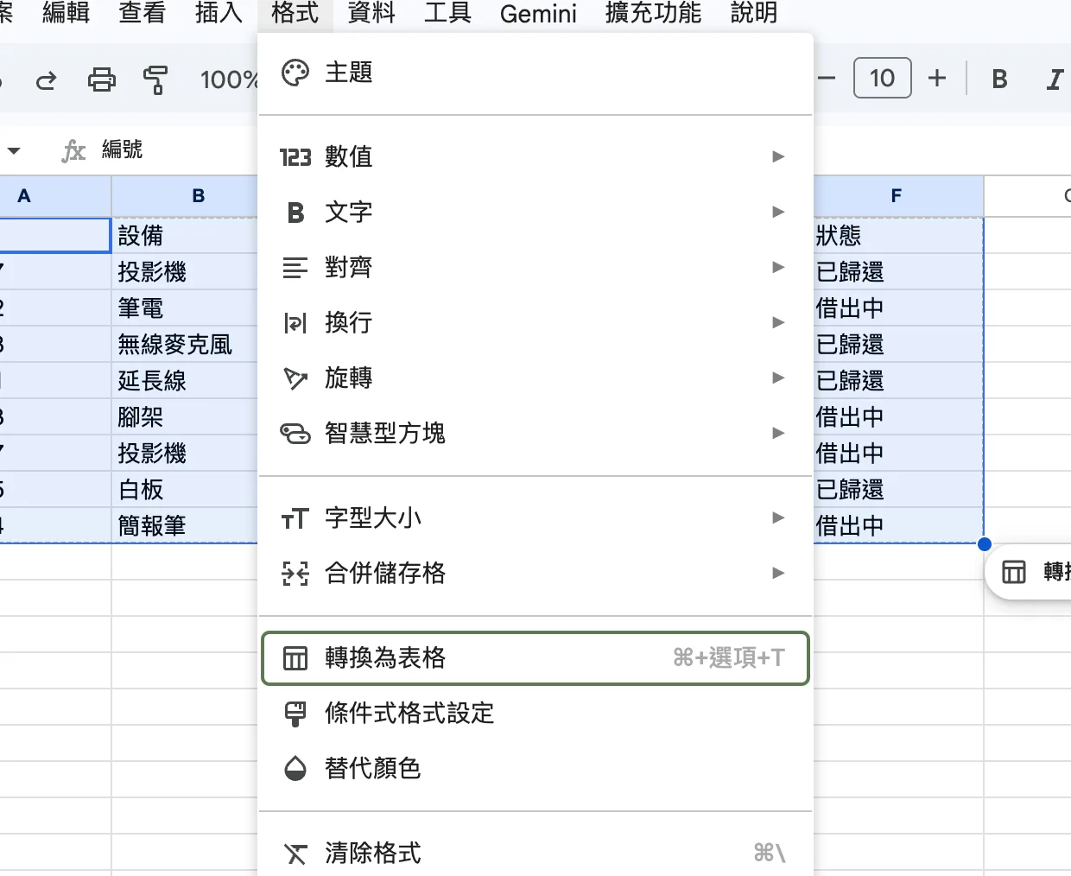Click the alignment lines icon beside 對齊
Image resolution: width=1071 pixels, height=876 pixels.
coord(295,268)
